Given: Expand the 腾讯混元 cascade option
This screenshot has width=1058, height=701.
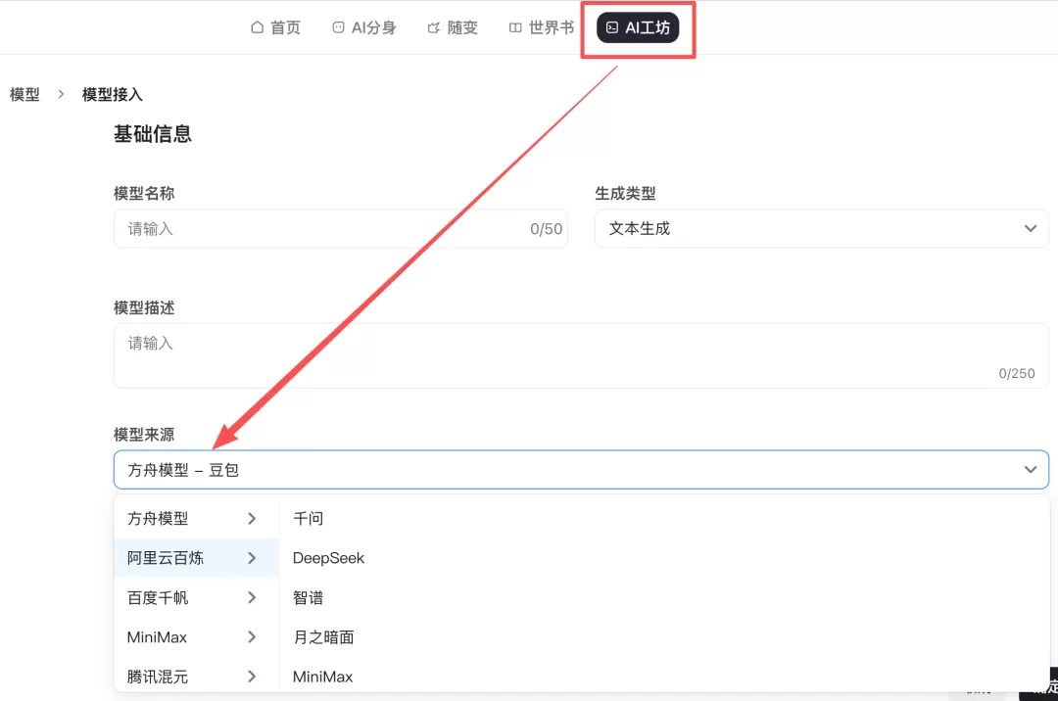Looking at the screenshot, I should (196, 677).
